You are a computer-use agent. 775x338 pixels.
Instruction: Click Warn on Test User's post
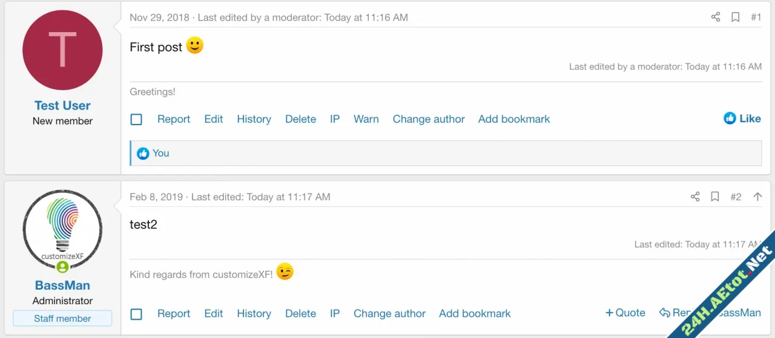point(366,119)
